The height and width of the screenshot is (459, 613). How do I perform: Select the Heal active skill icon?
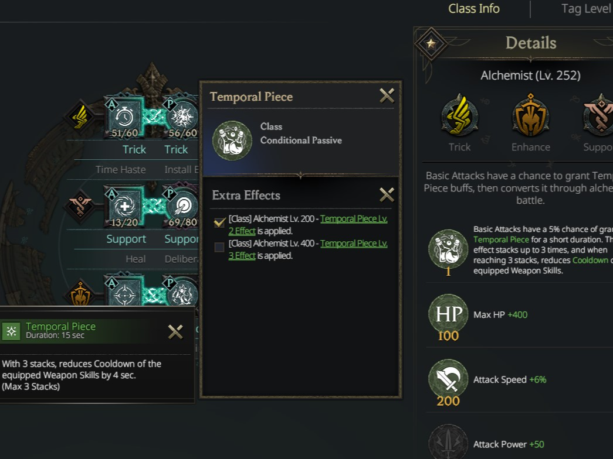tap(124, 207)
